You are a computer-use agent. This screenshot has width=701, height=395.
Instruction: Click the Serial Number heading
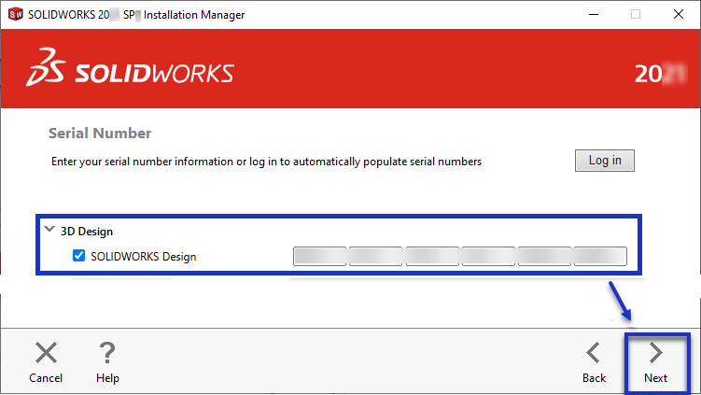pos(100,134)
